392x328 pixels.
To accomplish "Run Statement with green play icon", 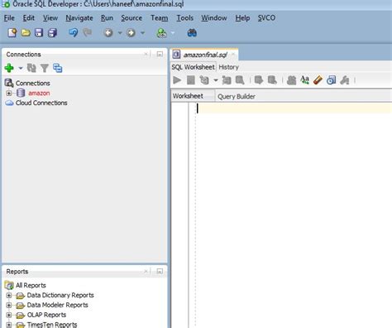I will pos(177,80).
